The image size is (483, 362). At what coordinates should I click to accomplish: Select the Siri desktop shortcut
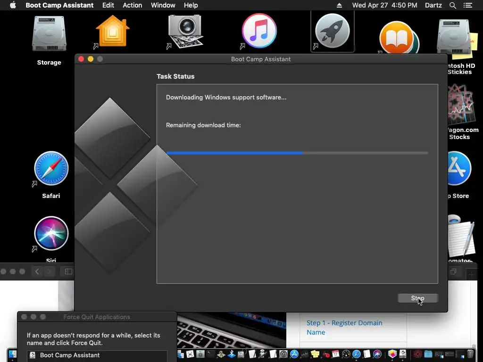click(x=51, y=233)
